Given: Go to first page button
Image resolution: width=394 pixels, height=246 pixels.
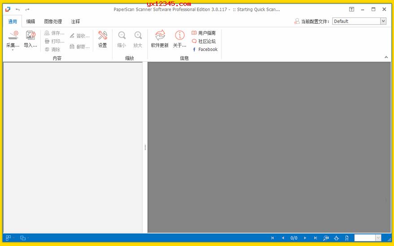Looking at the screenshot, I should click(273, 238).
